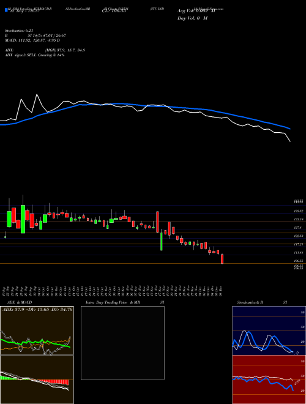This screenshot has width=306, height=404.
Task: Select the 'ADX: 37.9 +DY: 15.65 -DY: 34.76' header
Action: point(37,309)
